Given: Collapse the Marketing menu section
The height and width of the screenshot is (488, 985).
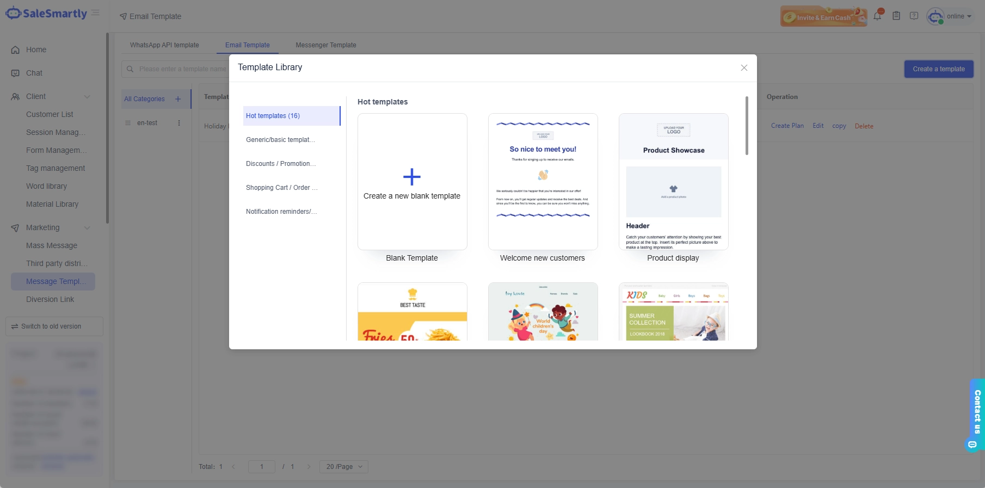Looking at the screenshot, I should click(87, 228).
